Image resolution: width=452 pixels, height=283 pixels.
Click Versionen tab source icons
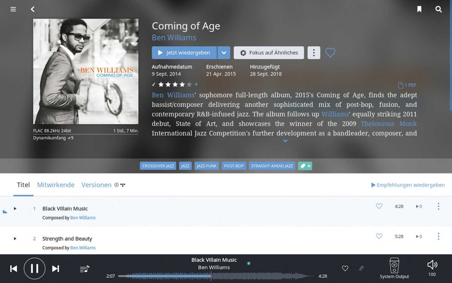[120, 185]
